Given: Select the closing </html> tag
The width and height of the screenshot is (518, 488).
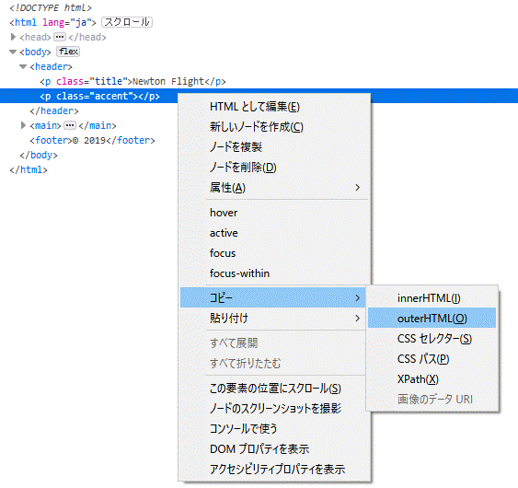Looking at the screenshot, I should (x=29, y=169).
